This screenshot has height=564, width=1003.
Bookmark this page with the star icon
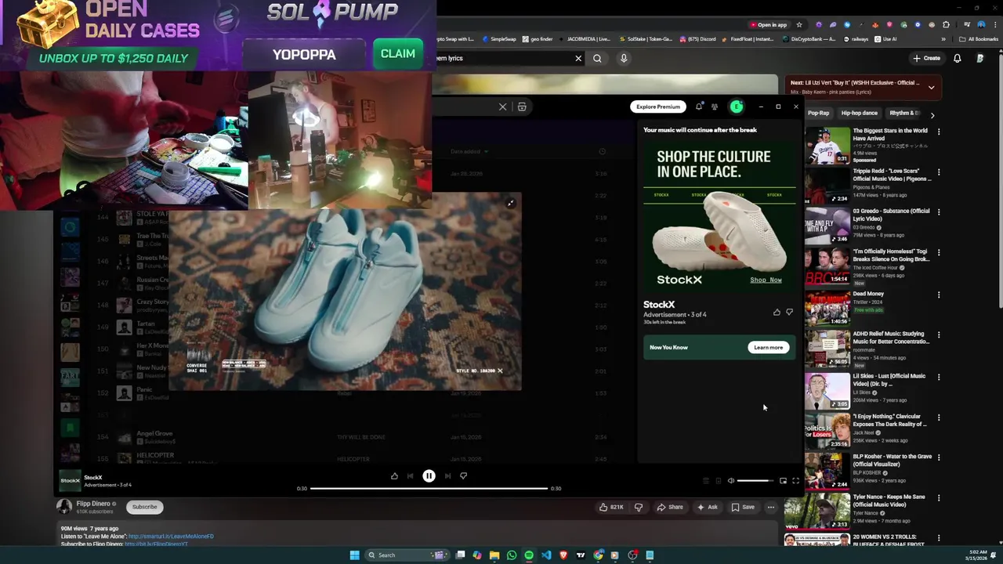click(800, 24)
